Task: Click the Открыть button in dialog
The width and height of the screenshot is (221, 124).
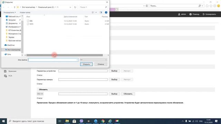Action: click(x=86, y=64)
